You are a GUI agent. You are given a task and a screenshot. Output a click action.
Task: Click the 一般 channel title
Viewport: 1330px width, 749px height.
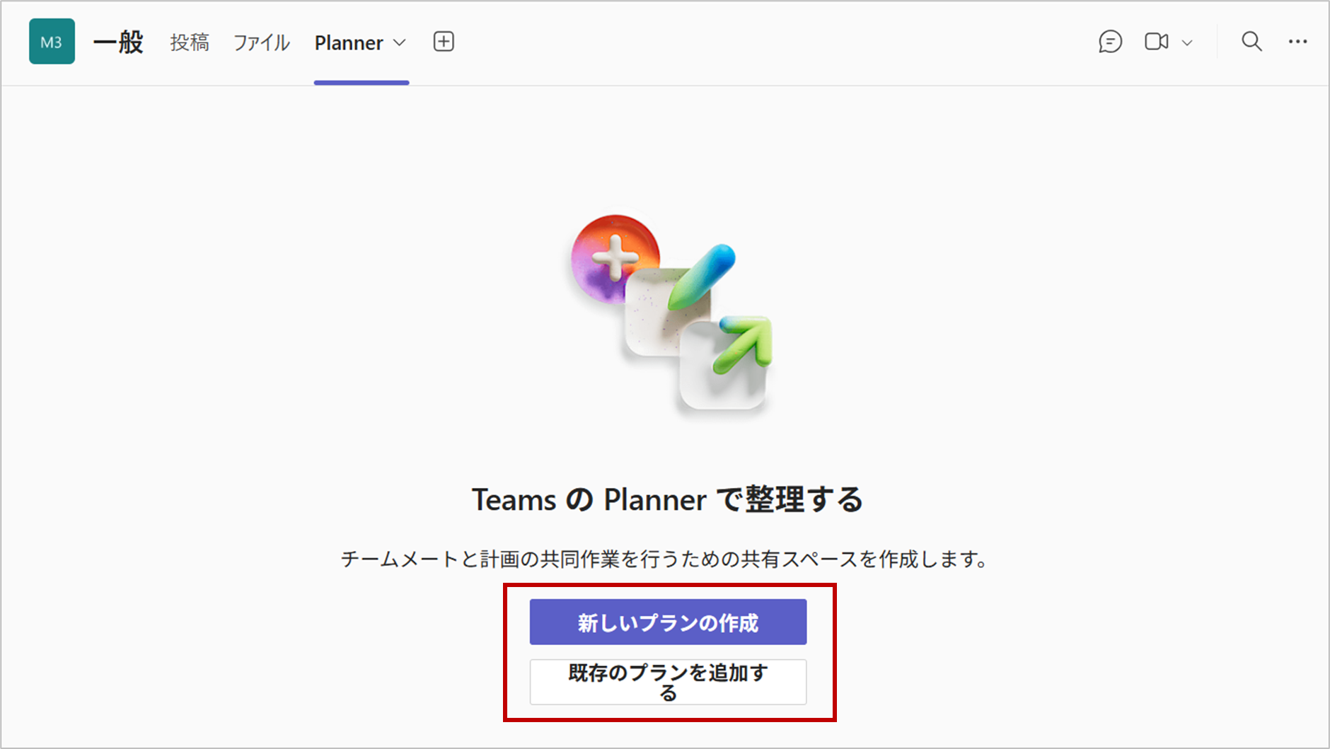pos(118,42)
